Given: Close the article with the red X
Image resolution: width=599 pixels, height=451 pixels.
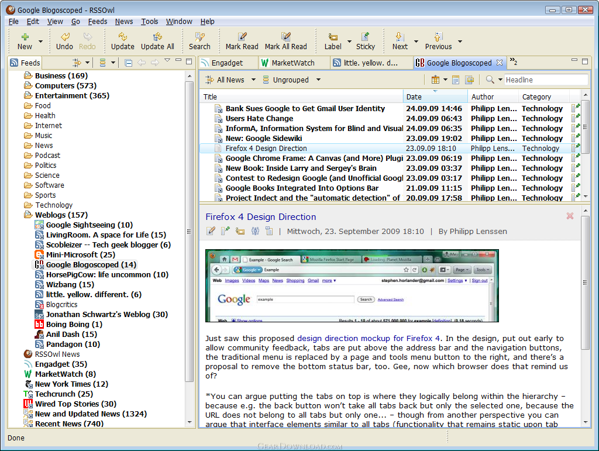Looking at the screenshot, I should click(x=570, y=216).
